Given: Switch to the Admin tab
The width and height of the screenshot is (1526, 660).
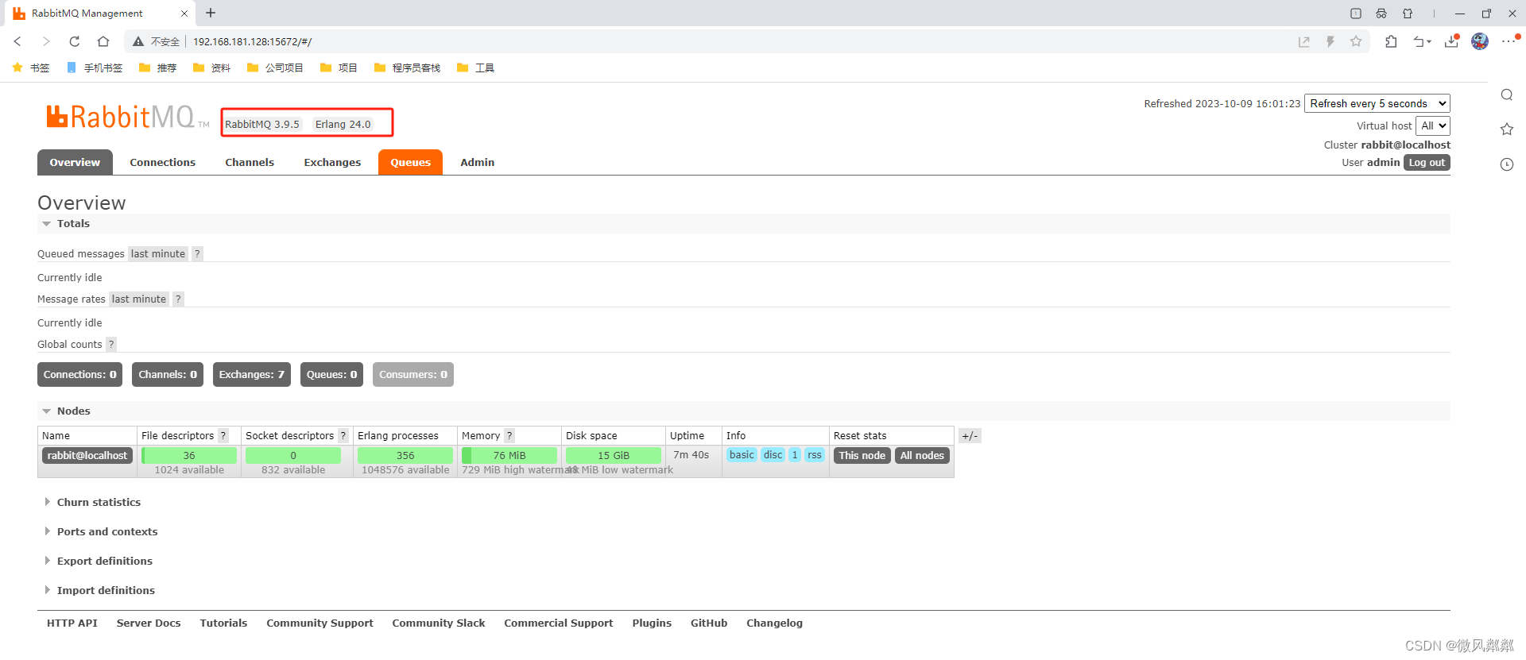Looking at the screenshot, I should (x=478, y=162).
